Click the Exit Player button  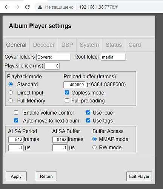[x=139, y=176]
